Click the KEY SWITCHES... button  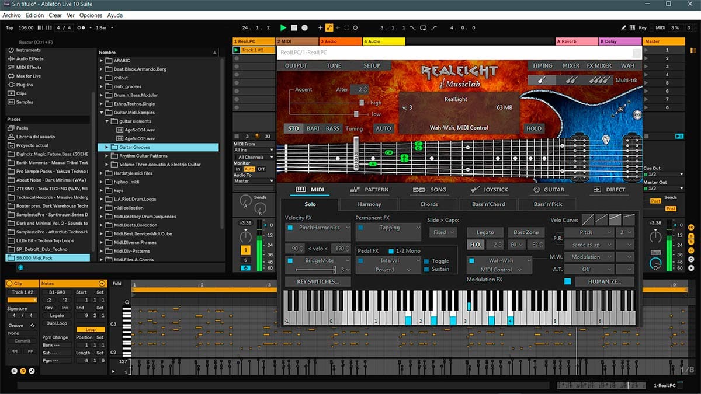pos(318,281)
